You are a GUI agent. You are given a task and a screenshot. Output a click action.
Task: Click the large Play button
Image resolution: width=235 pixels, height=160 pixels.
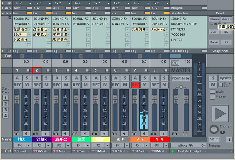point(220,113)
